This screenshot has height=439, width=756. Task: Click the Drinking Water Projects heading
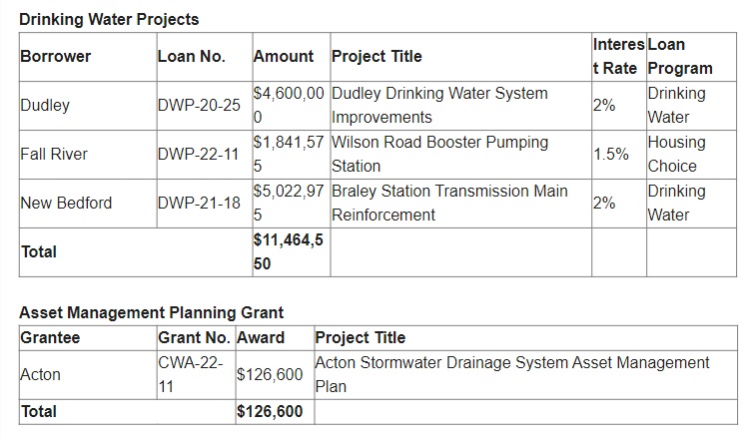pyautogui.click(x=109, y=19)
